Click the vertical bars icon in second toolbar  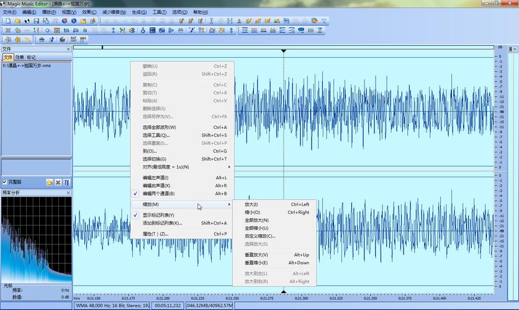point(310,30)
